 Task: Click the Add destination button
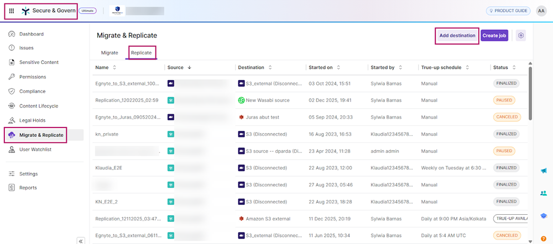457,35
